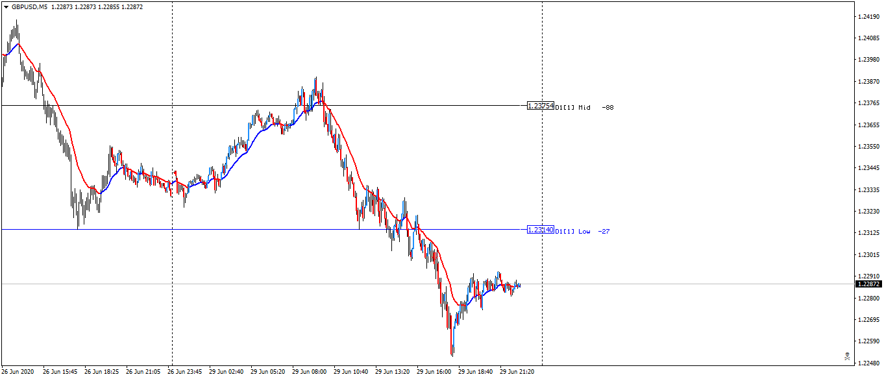884x379 pixels.
Task: Click price scale label 1.22800
Action: click(868, 297)
